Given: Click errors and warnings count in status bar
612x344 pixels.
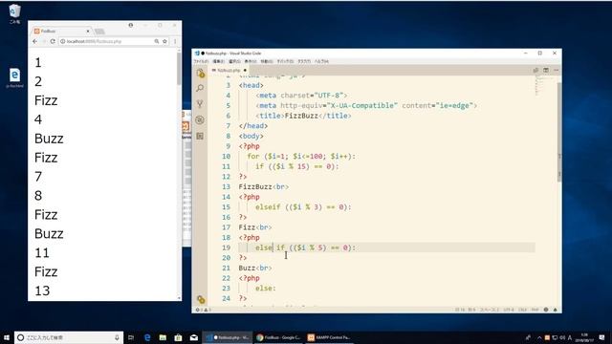Looking at the screenshot, I should [203, 310].
